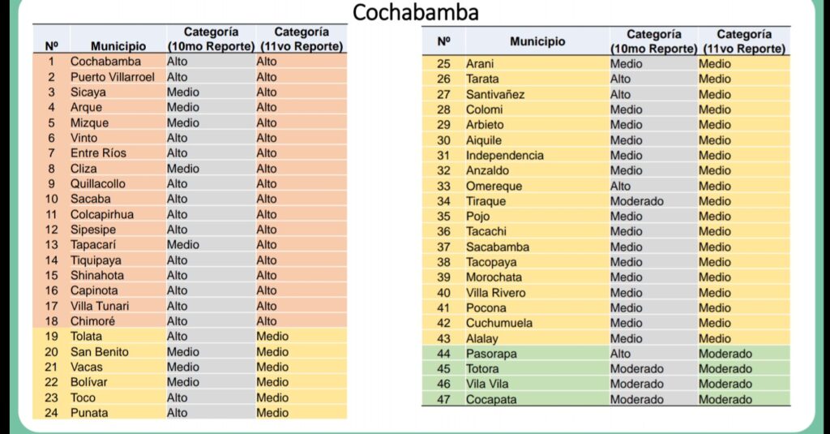Select the left table Municipio header
The image size is (830, 434).
[118, 46]
